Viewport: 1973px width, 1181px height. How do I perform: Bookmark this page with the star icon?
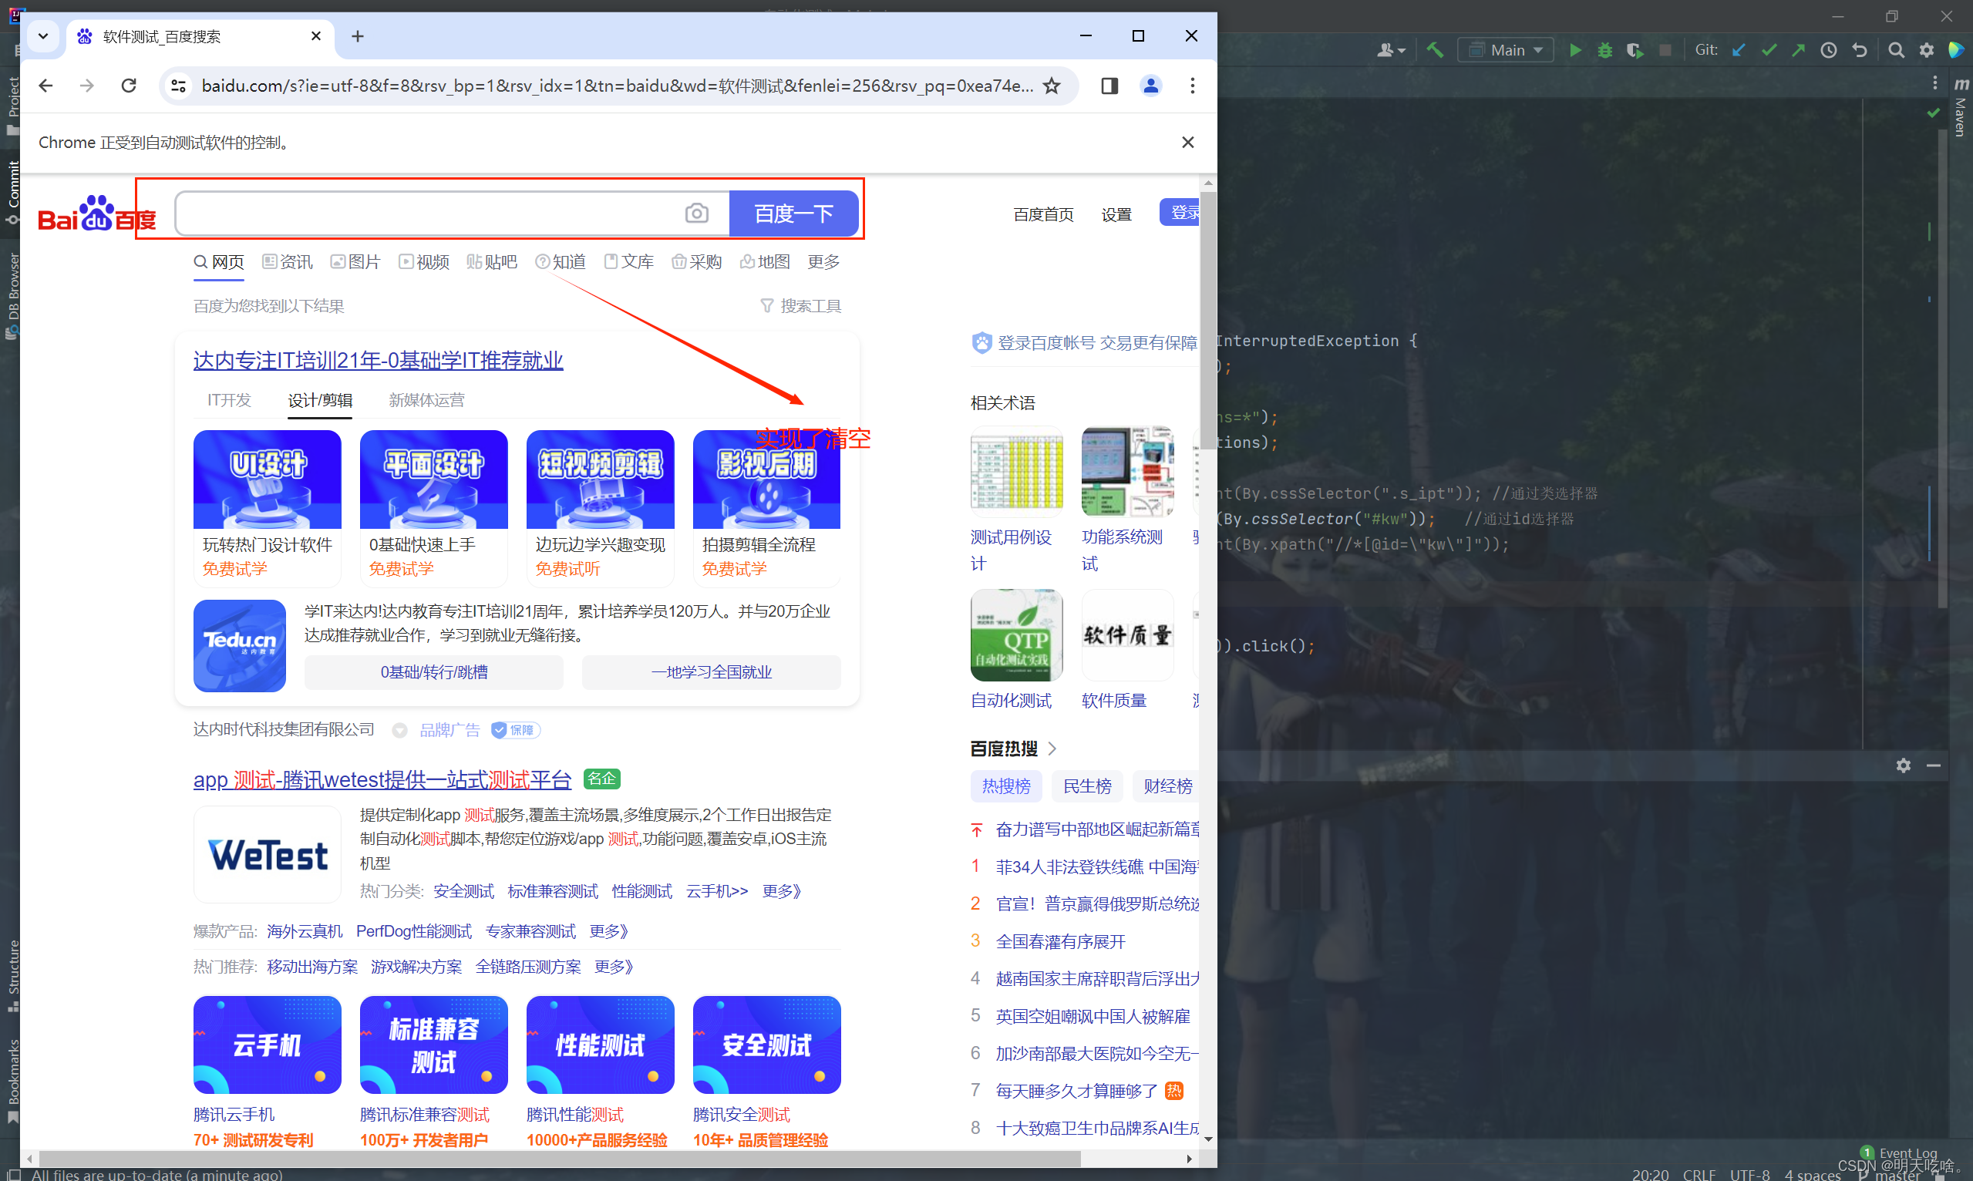coord(1052,85)
